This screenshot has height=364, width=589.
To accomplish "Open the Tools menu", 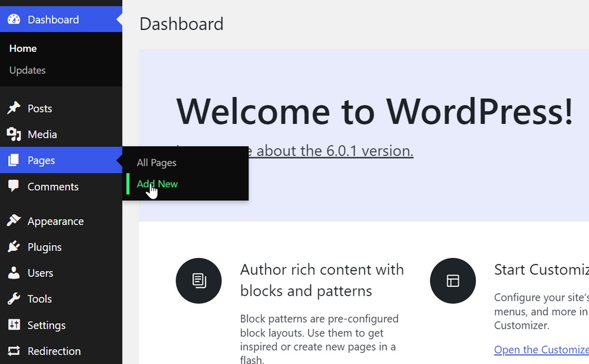I will pyautogui.click(x=61, y=299).
